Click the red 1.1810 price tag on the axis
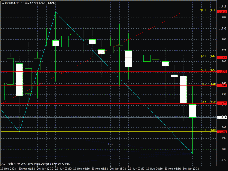This screenshot has height=171, width=228. pyautogui.click(x=222, y=11)
